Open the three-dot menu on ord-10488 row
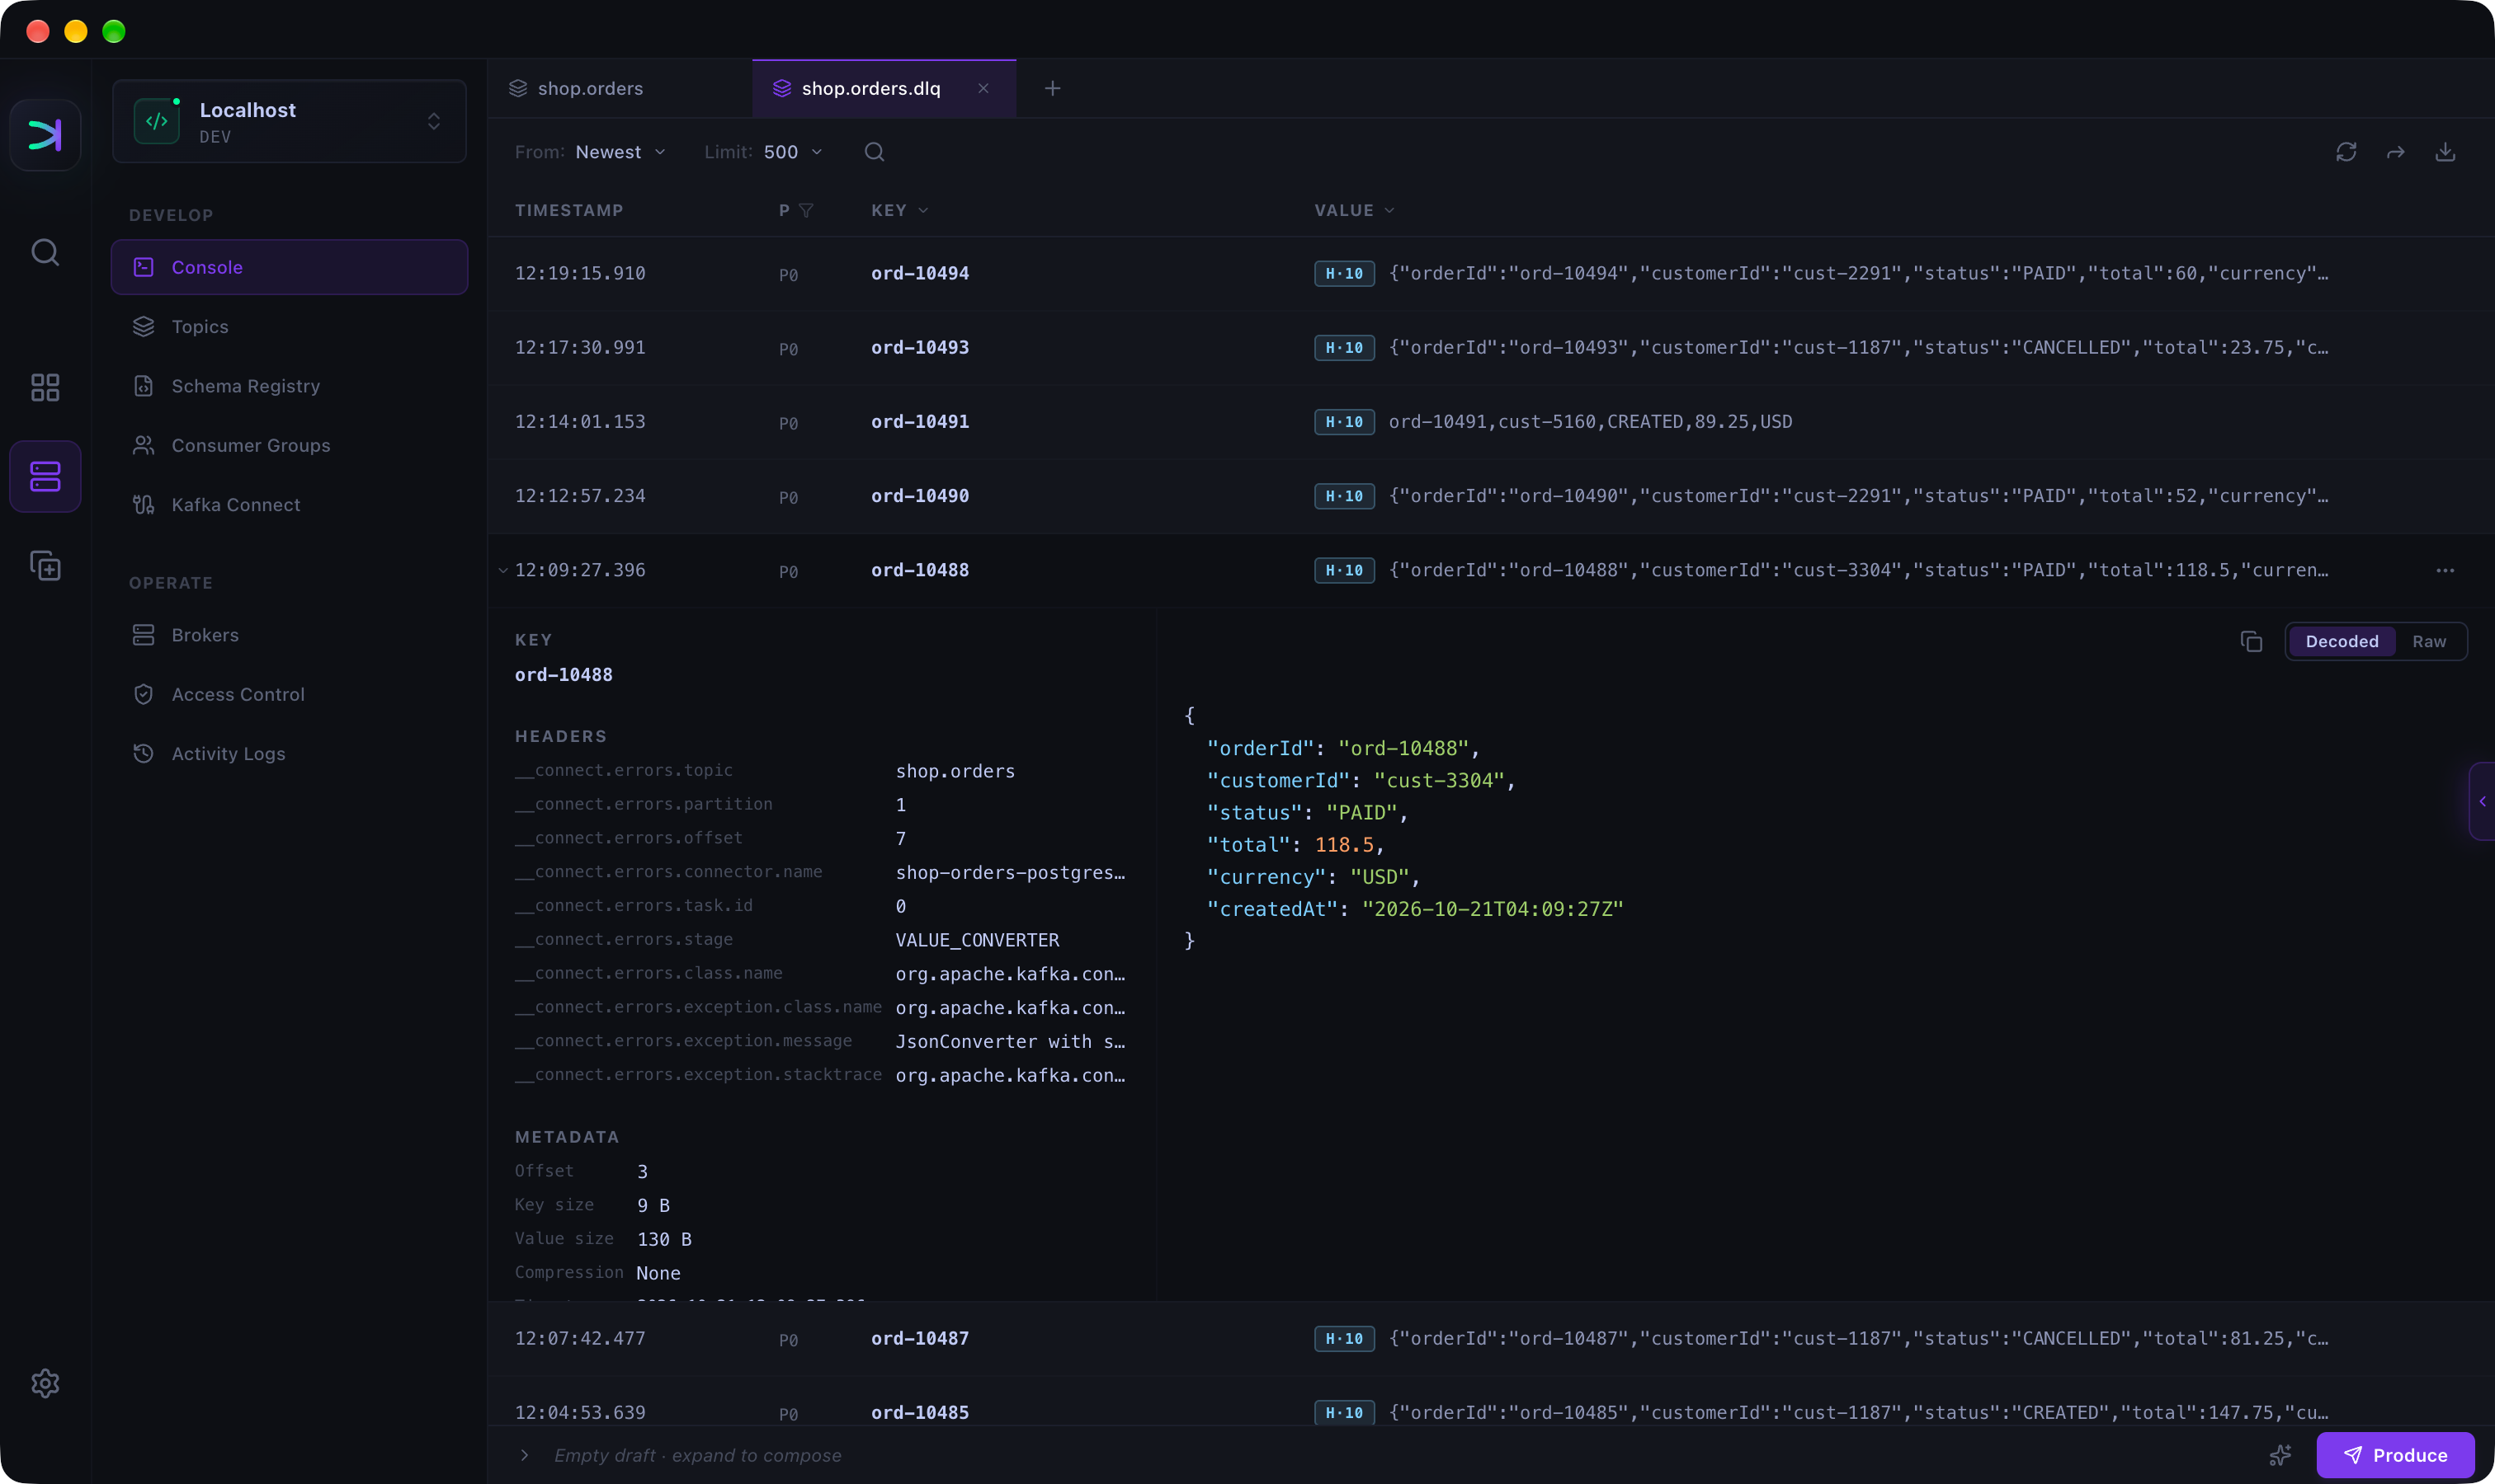This screenshot has height=1484, width=2495. point(2445,571)
